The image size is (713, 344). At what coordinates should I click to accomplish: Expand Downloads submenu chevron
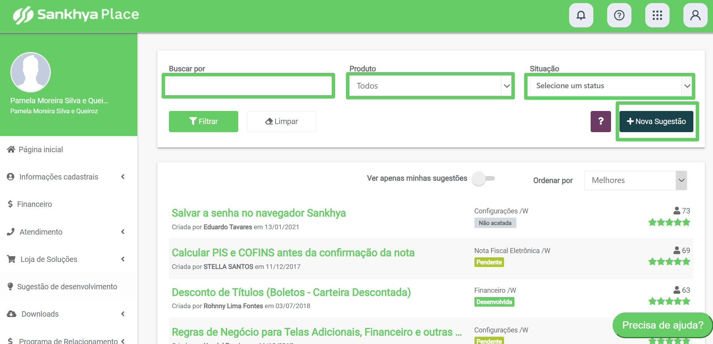(123, 314)
